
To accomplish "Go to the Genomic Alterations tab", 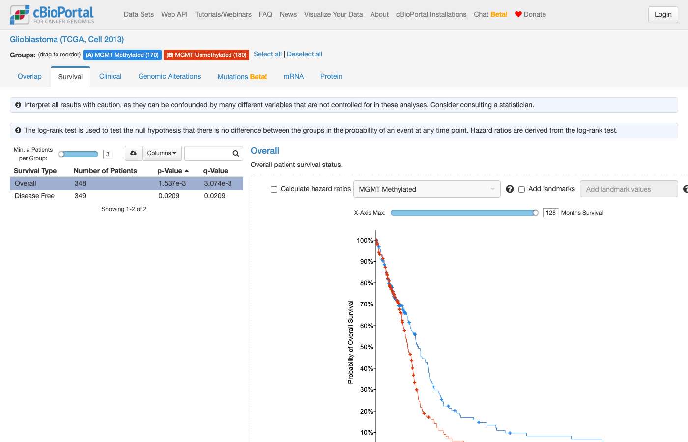I will 170,76.
